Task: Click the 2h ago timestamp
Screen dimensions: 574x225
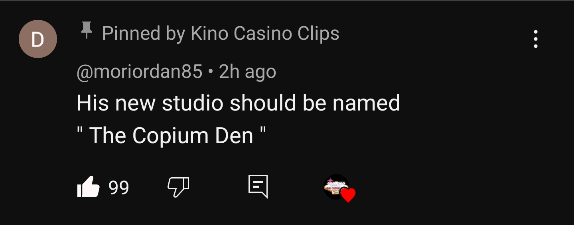Action: point(247,72)
